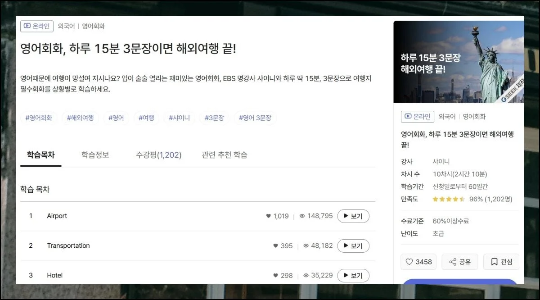Click the heart icon in Transportation row
The width and height of the screenshot is (540, 300).
click(276, 246)
